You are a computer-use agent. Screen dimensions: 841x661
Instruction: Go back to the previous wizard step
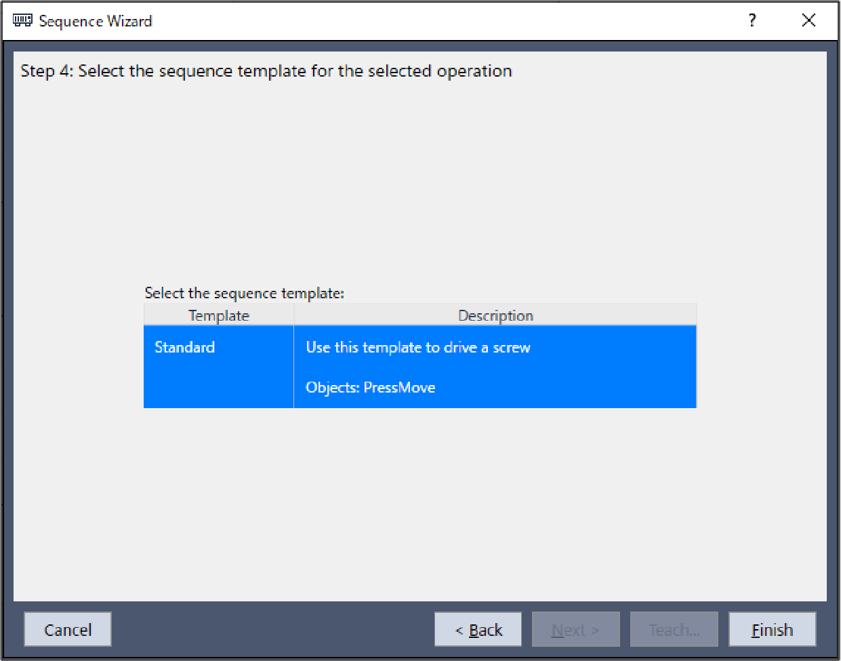[478, 630]
